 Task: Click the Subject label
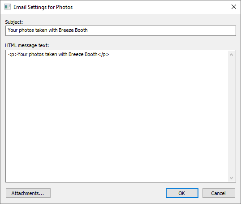[14, 22]
